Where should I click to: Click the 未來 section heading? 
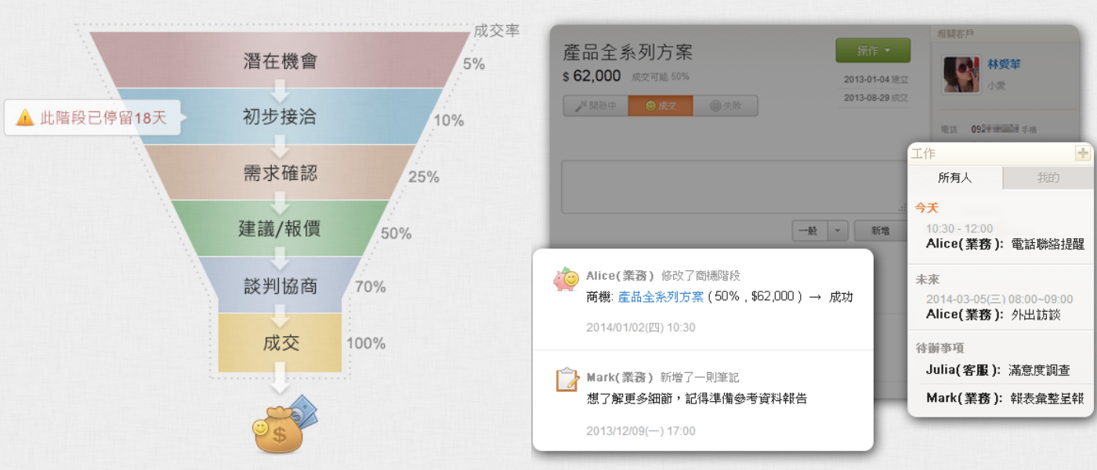point(928,280)
